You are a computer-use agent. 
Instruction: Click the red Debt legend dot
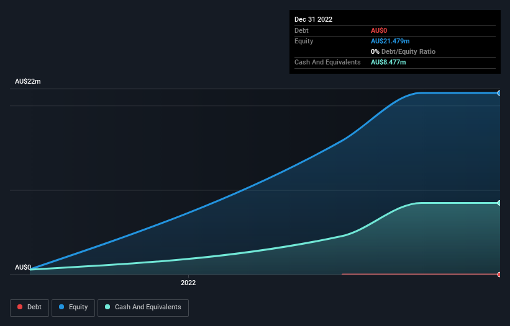20,307
